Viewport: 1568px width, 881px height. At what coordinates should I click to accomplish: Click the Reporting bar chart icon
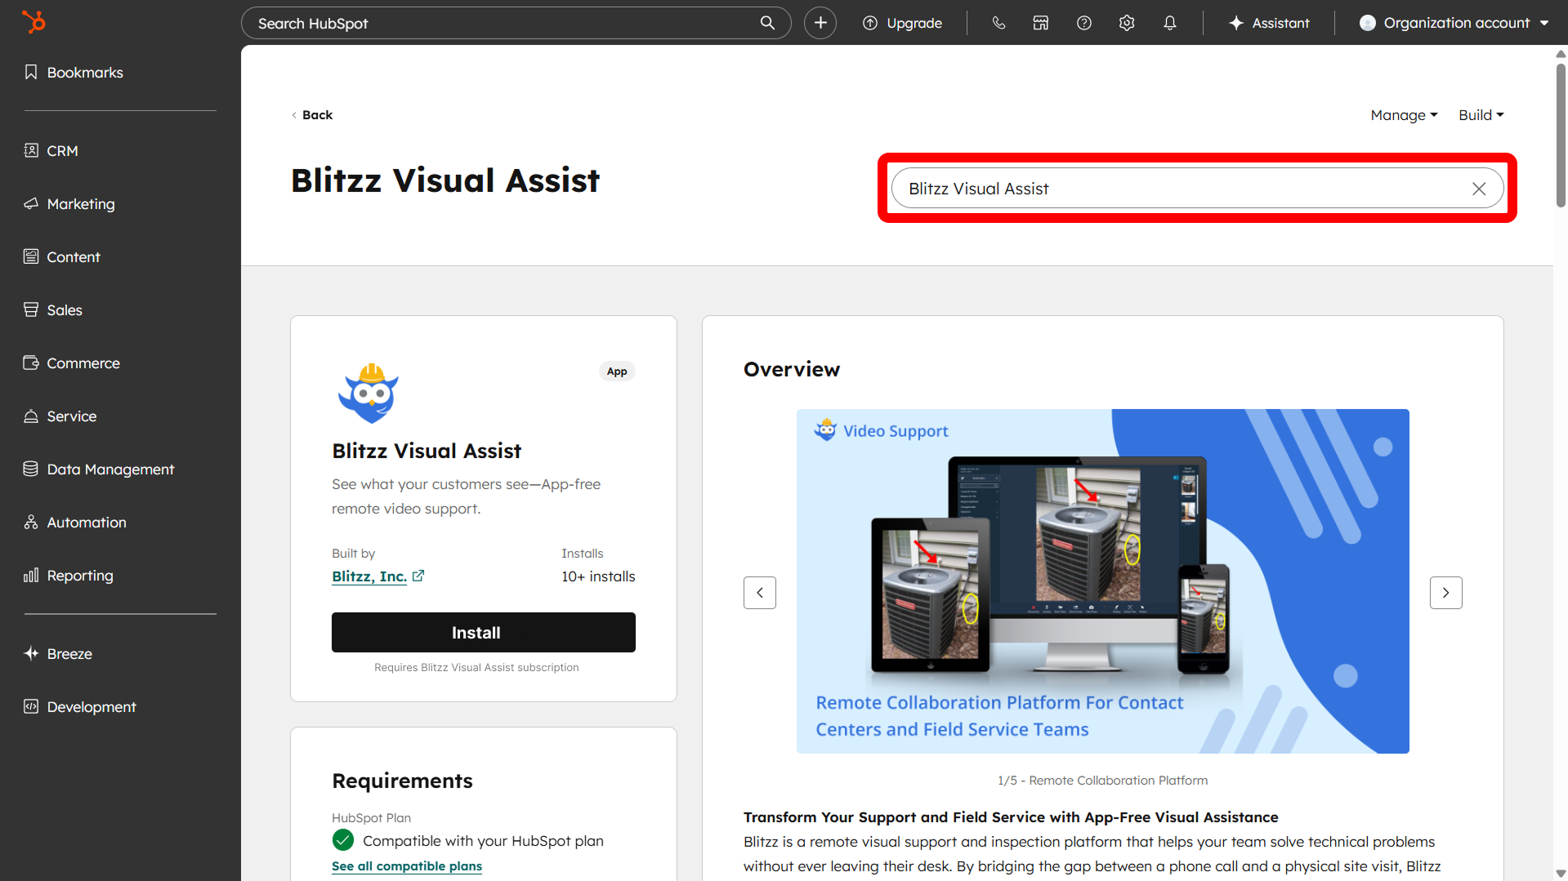(x=31, y=576)
